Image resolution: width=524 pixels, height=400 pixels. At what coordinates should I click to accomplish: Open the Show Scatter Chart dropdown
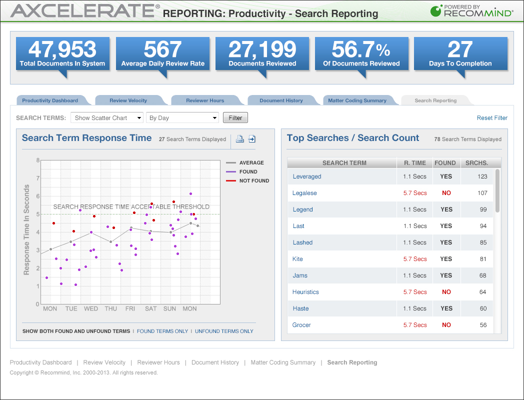107,118
